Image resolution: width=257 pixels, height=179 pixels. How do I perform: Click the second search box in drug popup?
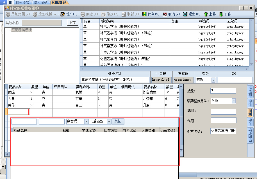coord(52,121)
